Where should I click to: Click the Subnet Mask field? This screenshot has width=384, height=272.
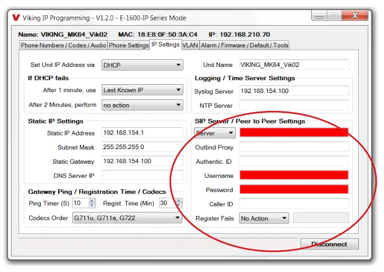point(142,147)
